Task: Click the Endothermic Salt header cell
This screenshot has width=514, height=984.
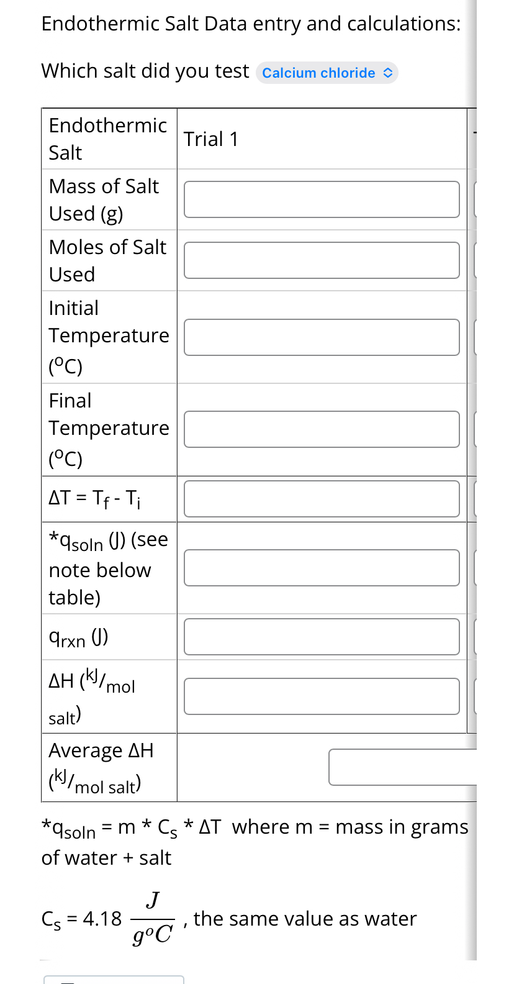Action: tap(107, 139)
